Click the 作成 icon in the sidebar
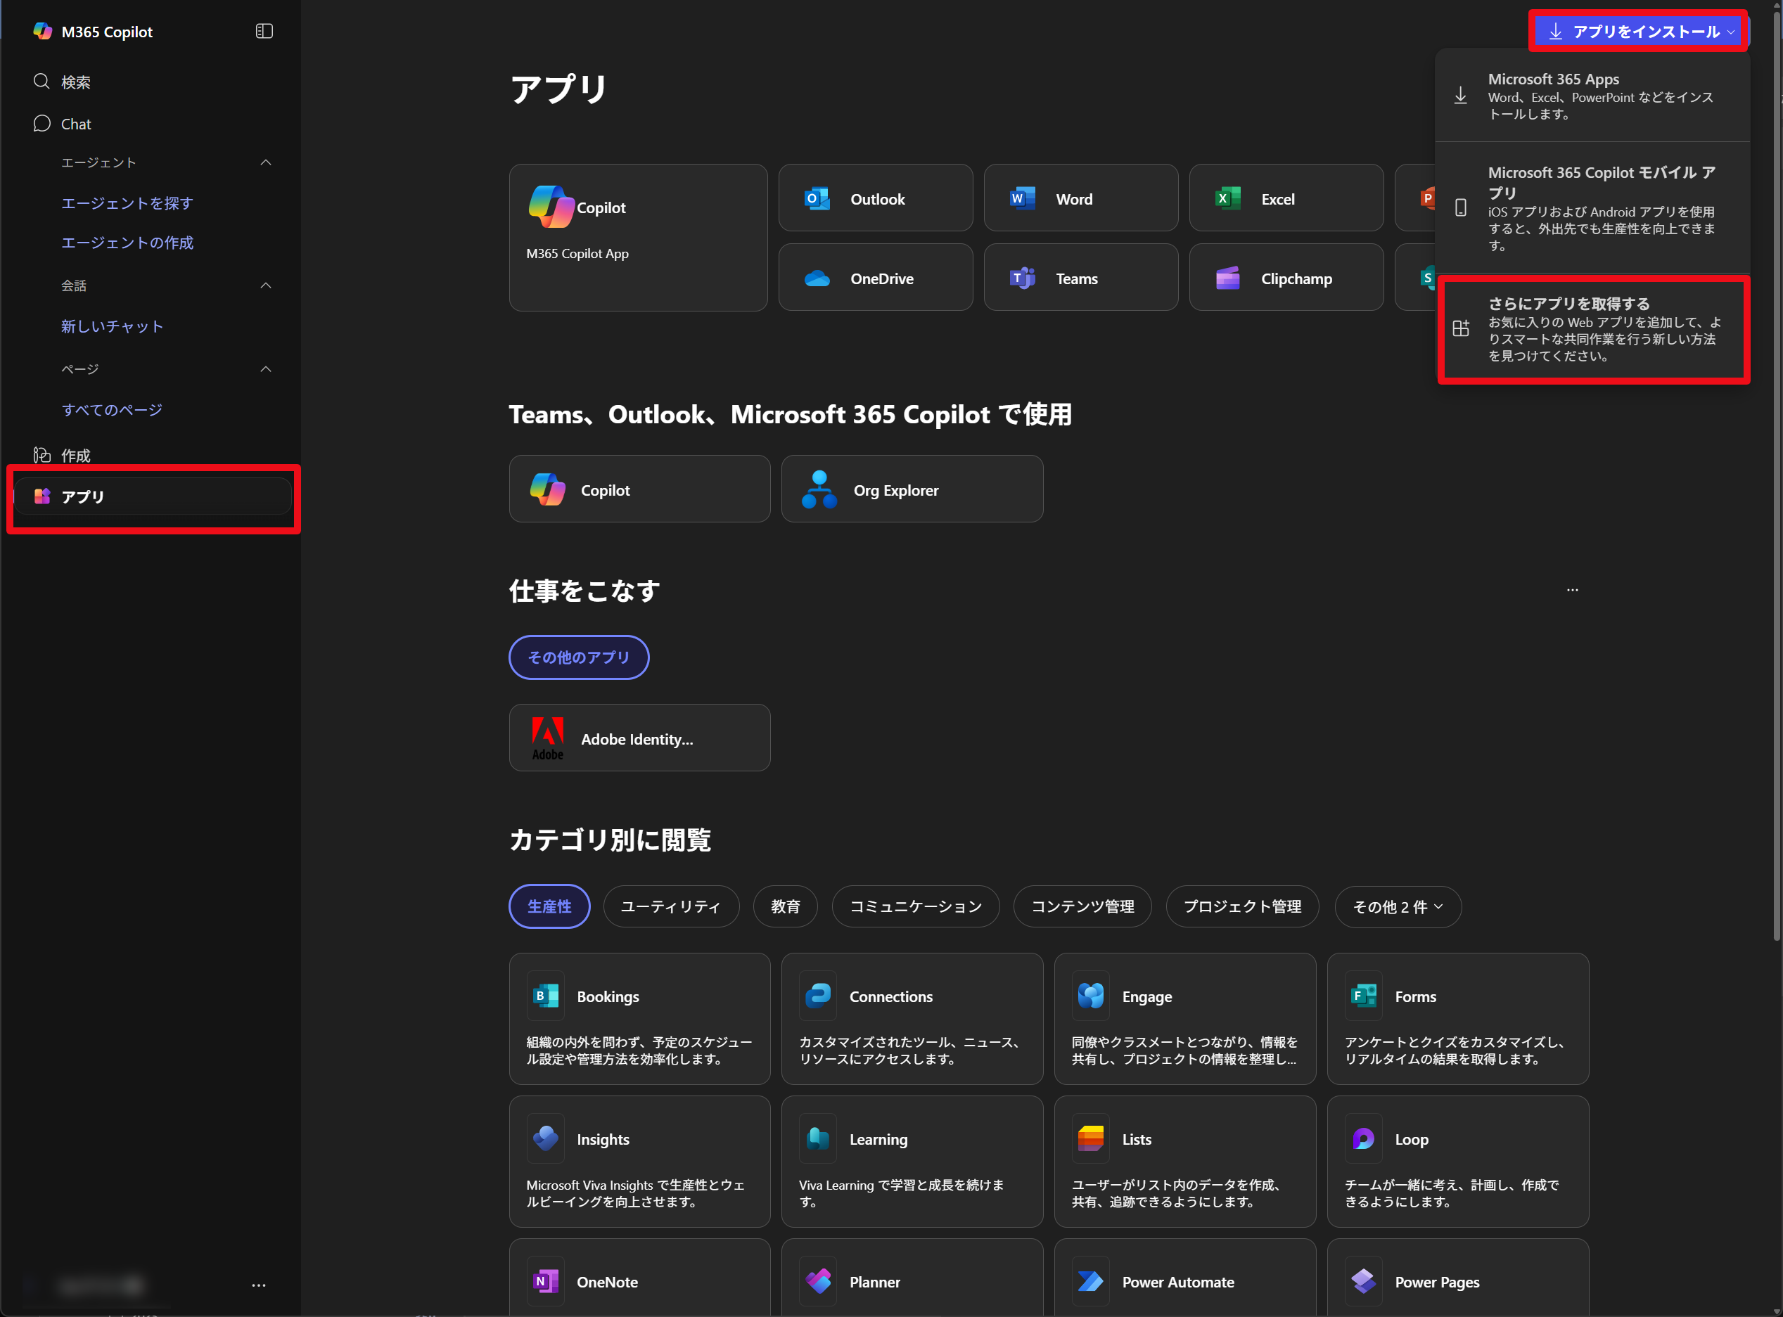Screen dimensions: 1783x1317 [41, 455]
